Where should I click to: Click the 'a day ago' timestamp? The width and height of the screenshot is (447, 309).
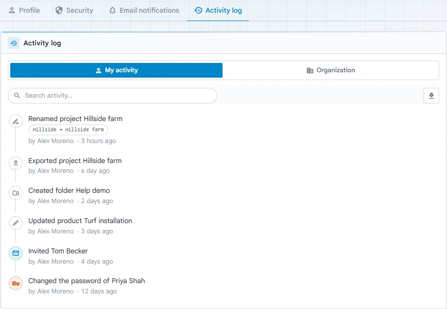[x=95, y=171]
